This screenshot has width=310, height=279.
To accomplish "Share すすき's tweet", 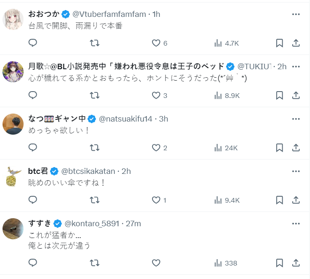I will point(296,263).
